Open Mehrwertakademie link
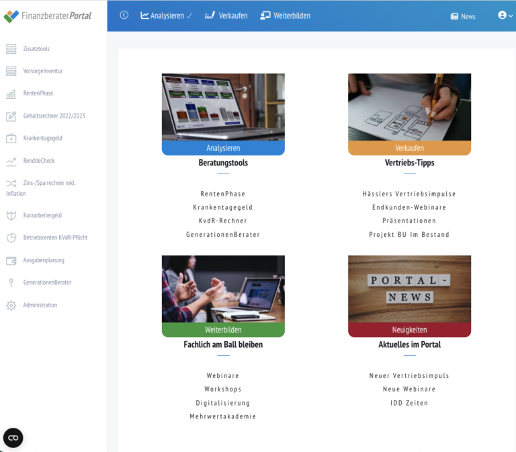This screenshot has width=516, height=452. (223, 416)
